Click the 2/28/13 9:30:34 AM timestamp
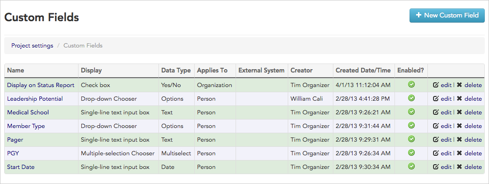 [363, 167]
